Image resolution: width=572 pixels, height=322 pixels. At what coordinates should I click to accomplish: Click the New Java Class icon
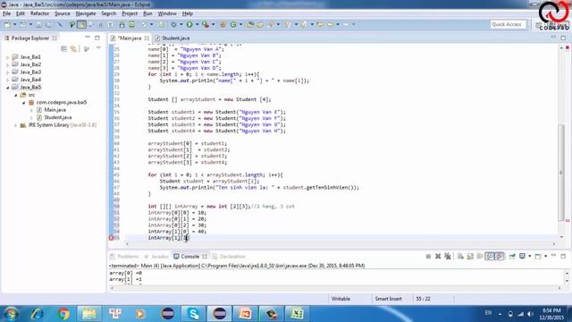pos(233,24)
